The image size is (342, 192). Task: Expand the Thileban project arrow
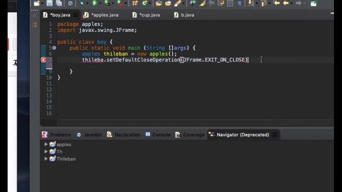click(x=46, y=159)
